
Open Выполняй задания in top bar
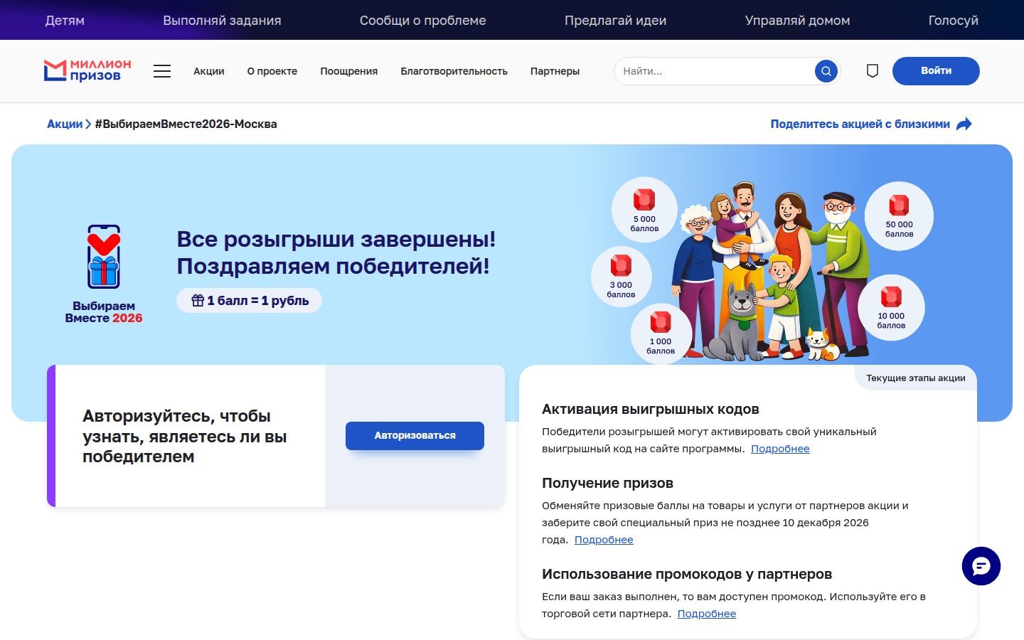click(222, 21)
